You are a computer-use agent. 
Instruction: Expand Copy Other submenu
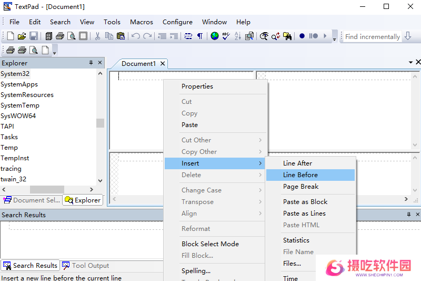[215, 152]
